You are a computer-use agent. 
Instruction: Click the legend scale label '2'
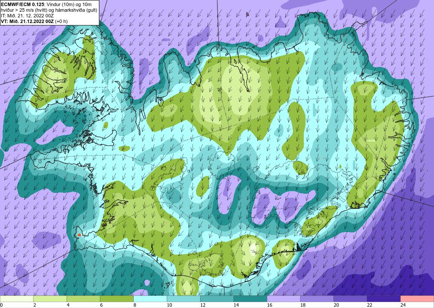point(35,305)
